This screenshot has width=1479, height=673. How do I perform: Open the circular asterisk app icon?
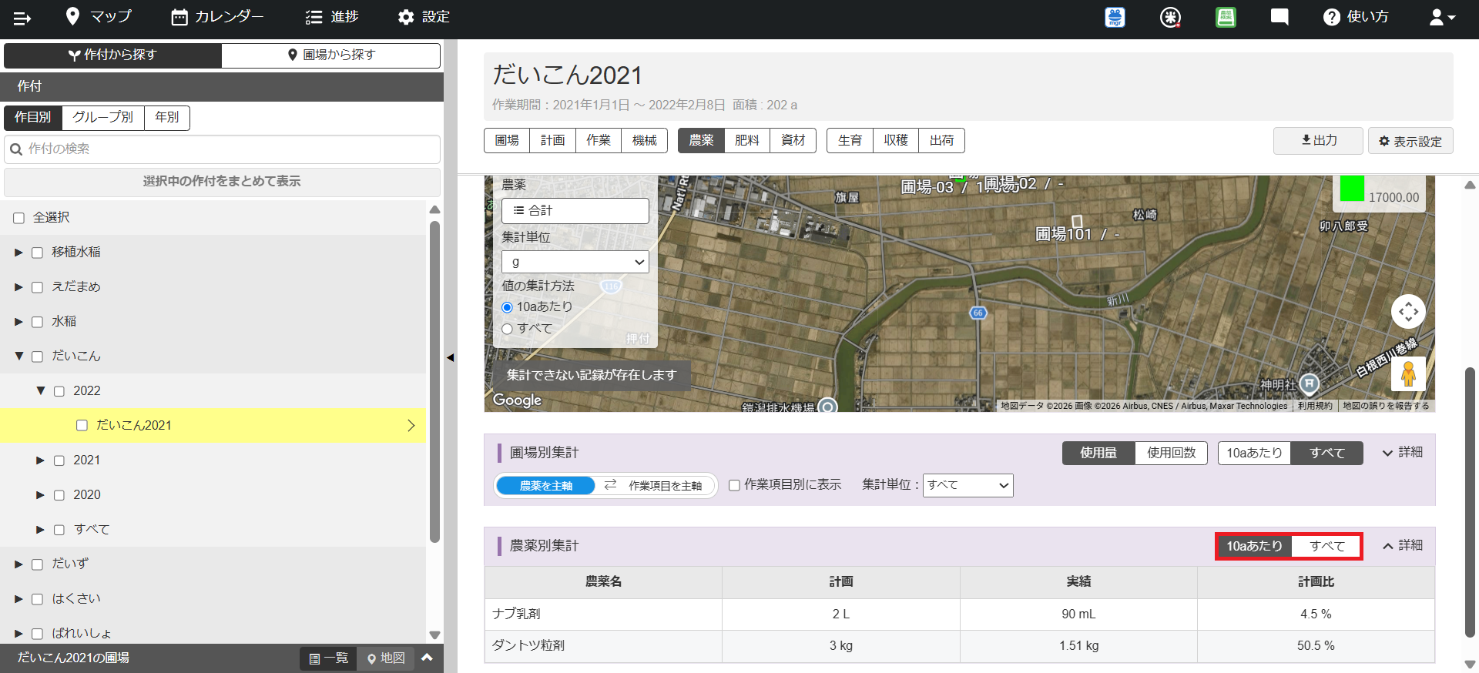[x=1170, y=17]
